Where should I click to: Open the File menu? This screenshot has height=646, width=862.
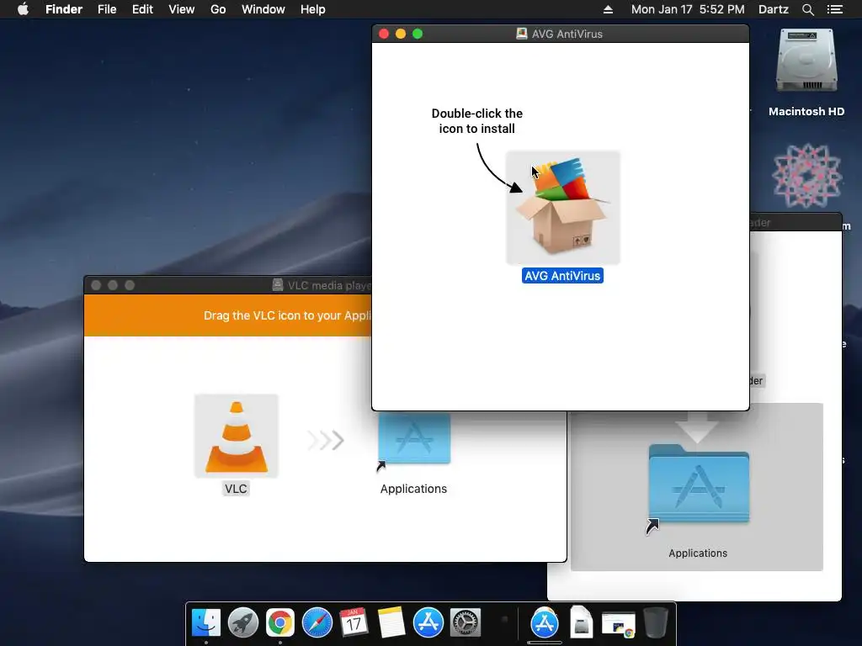pyautogui.click(x=107, y=9)
